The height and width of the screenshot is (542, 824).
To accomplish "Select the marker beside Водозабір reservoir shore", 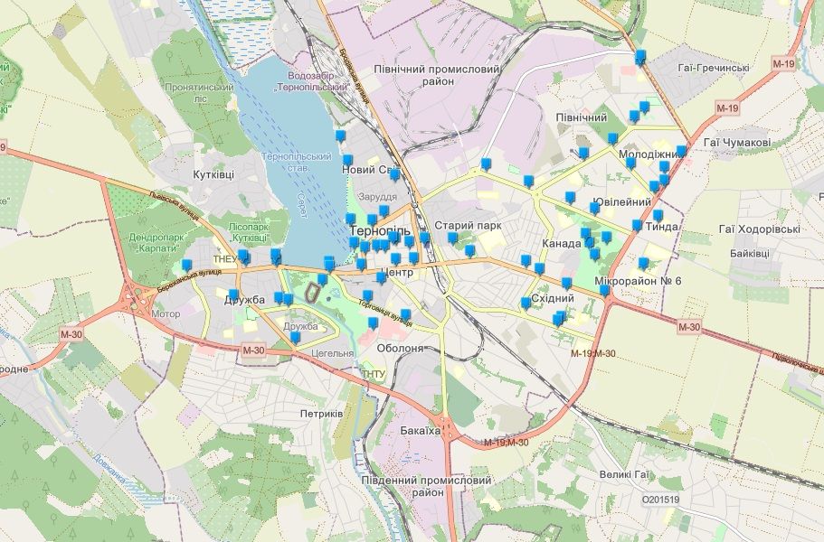I will point(340,135).
